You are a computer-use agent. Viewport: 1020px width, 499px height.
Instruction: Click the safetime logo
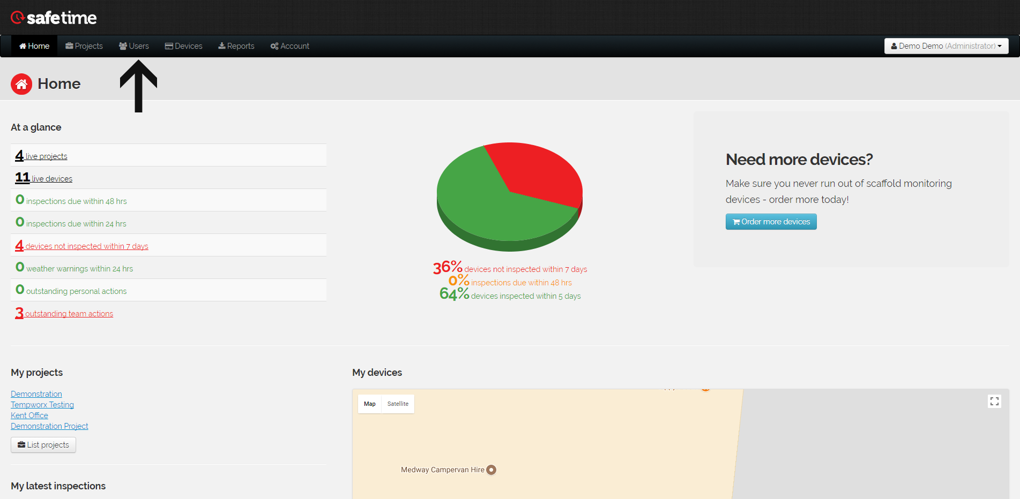click(x=54, y=18)
